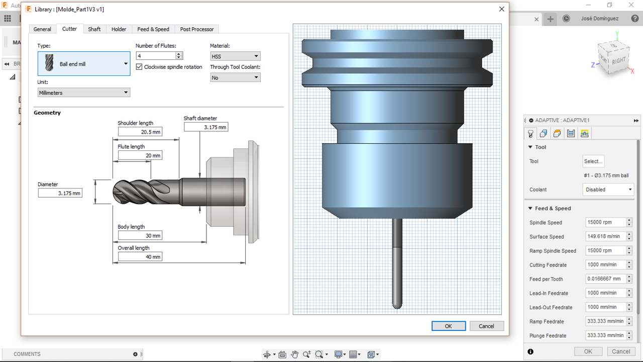643x362 pixels.
Task: Click the job status clock icon
Action: point(567,19)
